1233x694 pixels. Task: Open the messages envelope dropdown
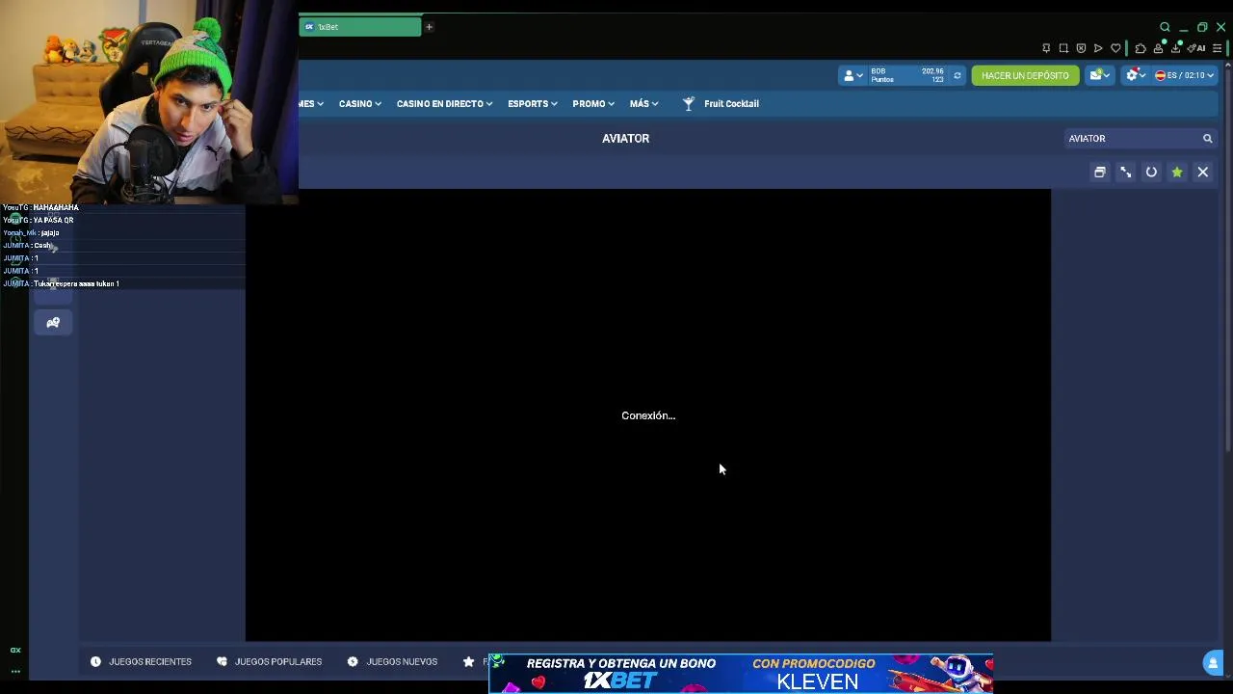pos(1099,75)
